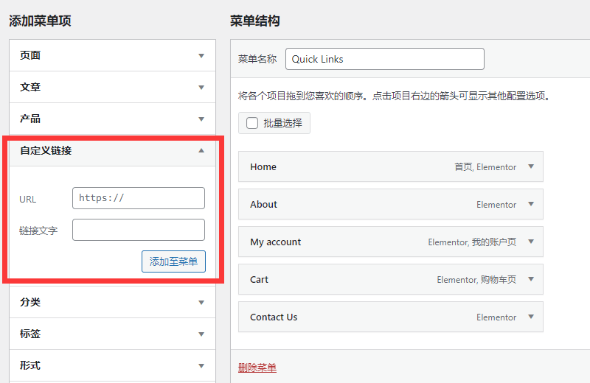The width and height of the screenshot is (590, 383).
Task: Click the 链接文字 text field
Action: pyautogui.click(x=139, y=230)
